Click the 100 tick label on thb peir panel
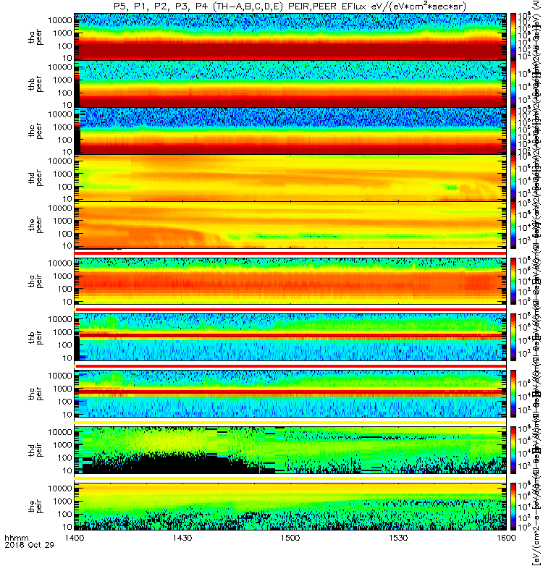 (64, 345)
